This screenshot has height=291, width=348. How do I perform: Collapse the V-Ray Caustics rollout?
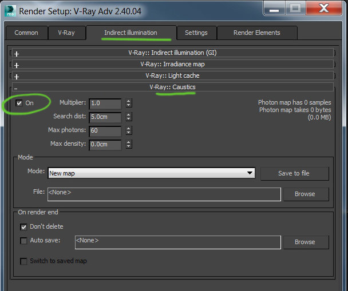coord(173,87)
